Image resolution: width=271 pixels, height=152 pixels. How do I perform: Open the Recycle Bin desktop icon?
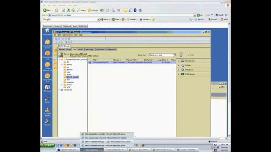pyautogui.click(x=47, y=32)
